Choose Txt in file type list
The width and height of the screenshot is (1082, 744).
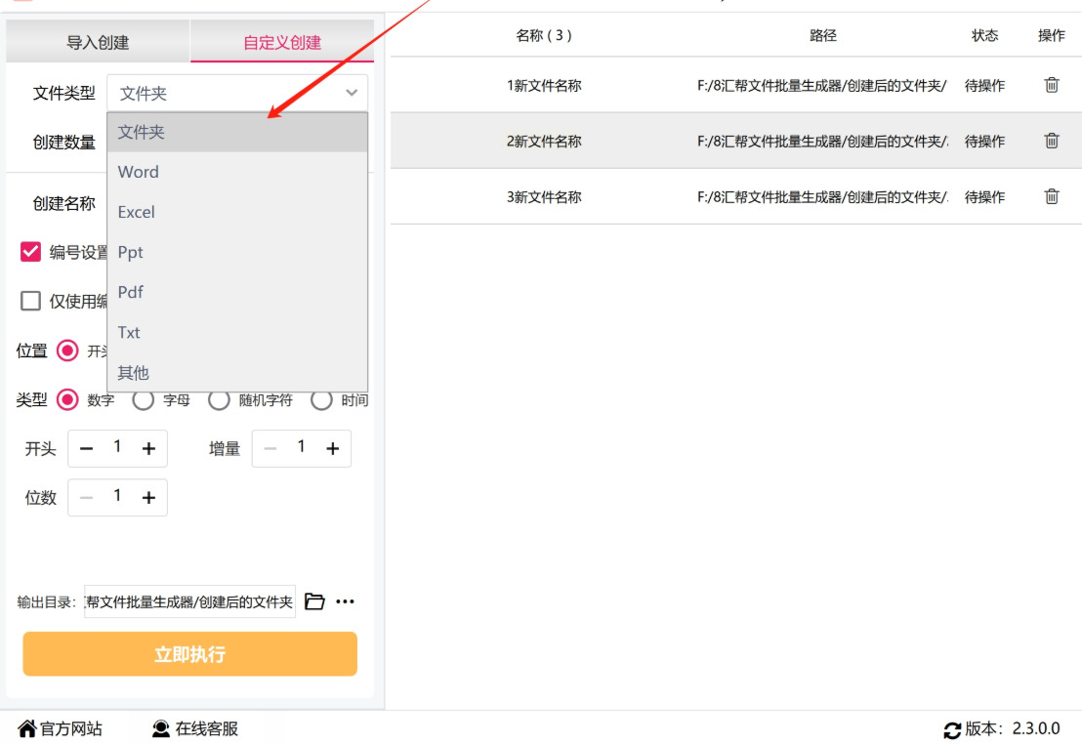(237, 332)
